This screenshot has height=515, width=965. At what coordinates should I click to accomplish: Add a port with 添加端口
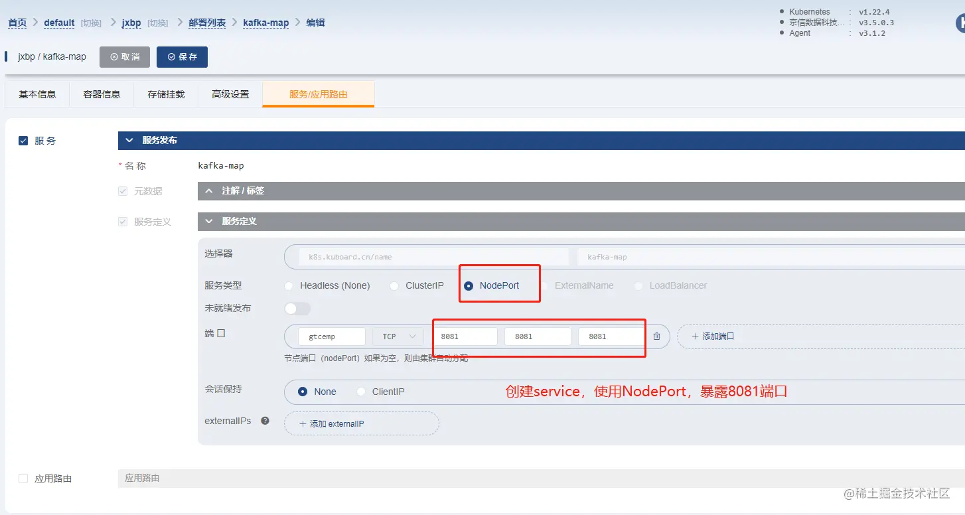pos(713,336)
